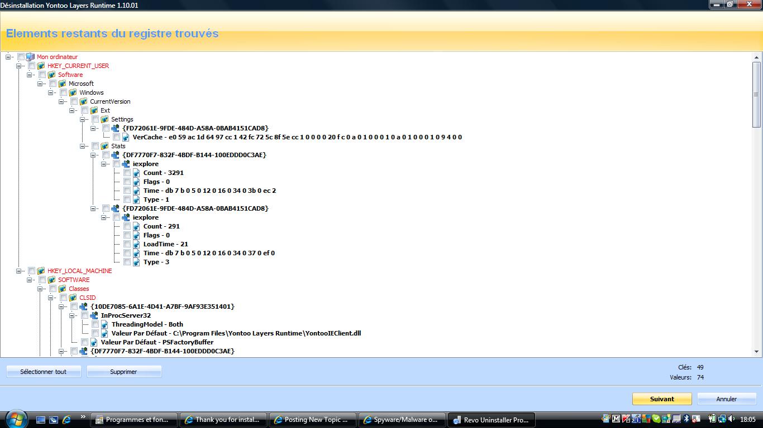
Task: Collapse the HKEY_CURRENT_USER branch
Action: pyautogui.click(x=19, y=66)
